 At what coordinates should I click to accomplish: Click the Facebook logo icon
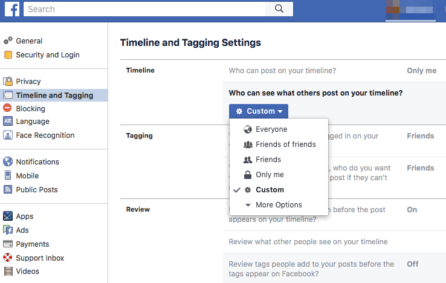coord(13,8)
